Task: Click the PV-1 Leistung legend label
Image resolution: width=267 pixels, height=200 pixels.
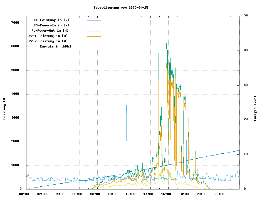Action: tap(48, 36)
